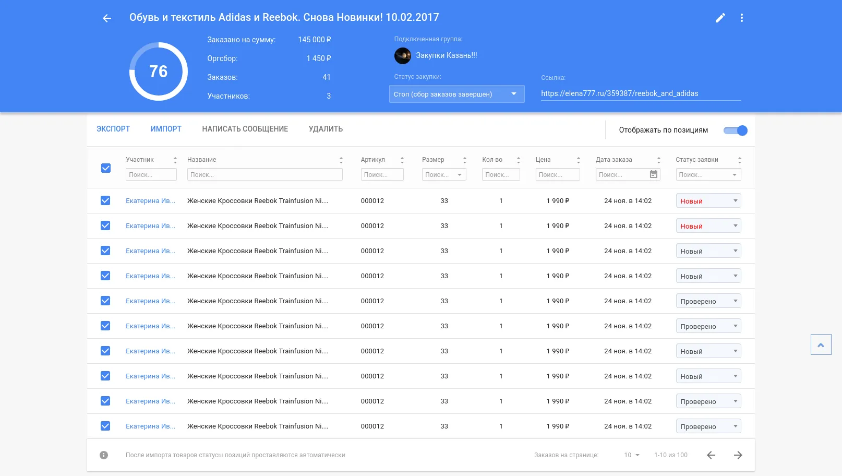
Task: Sort table by Участник column
Action: [x=175, y=160]
